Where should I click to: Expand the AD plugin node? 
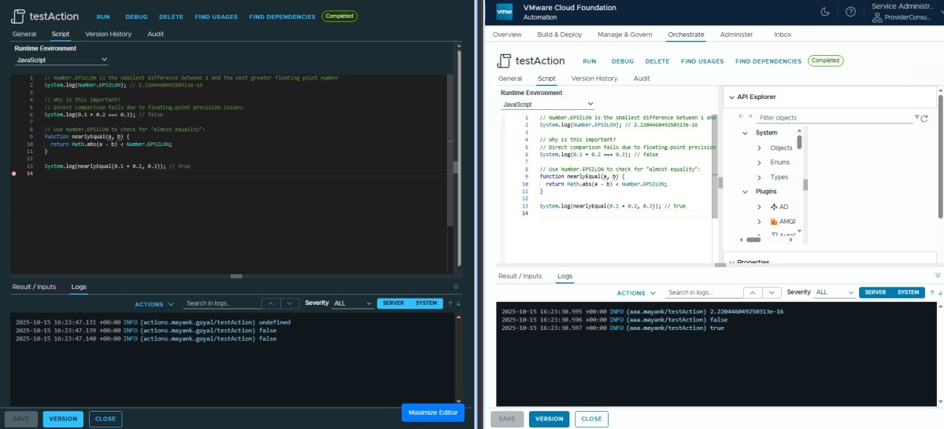(x=759, y=207)
